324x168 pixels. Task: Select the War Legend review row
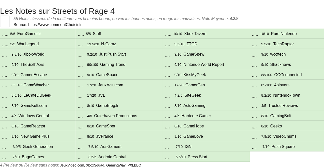[37, 44]
